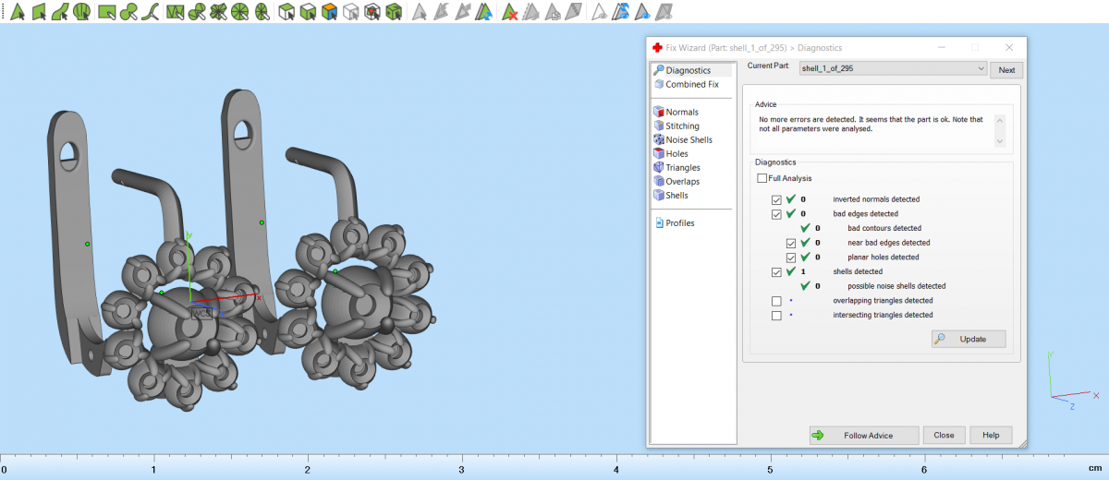This screenshot has height=480, width=1109.
Task: Click the red X delete-triangle toolbar icon
Action: (x=509, y=12)
